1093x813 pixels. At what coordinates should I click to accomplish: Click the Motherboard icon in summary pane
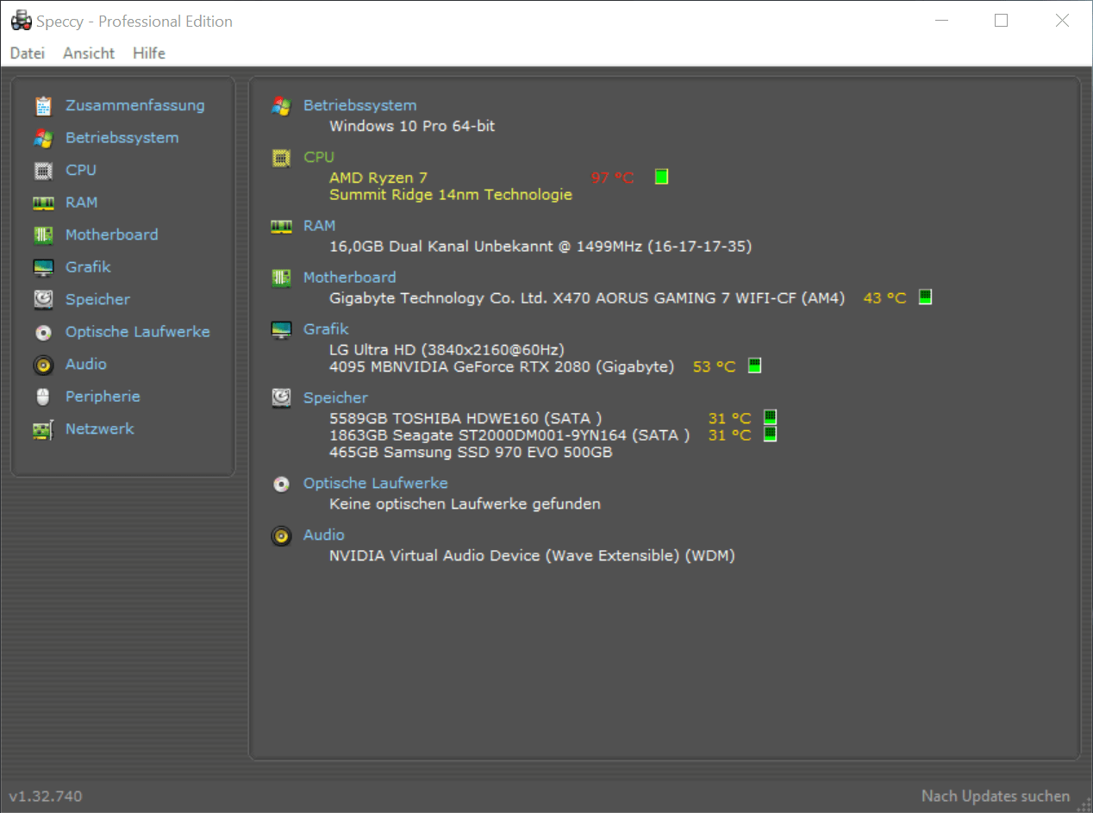[281, 278]
